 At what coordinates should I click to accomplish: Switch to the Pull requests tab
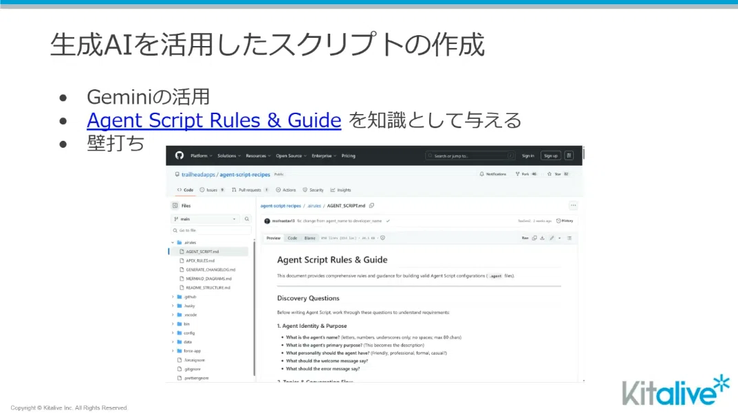[x=250, y=190]
